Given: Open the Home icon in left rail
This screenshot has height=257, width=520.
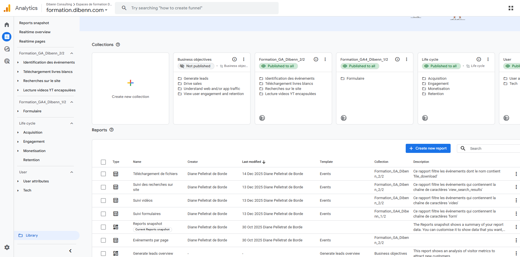Looking at the screenshot, I should 7,25.
